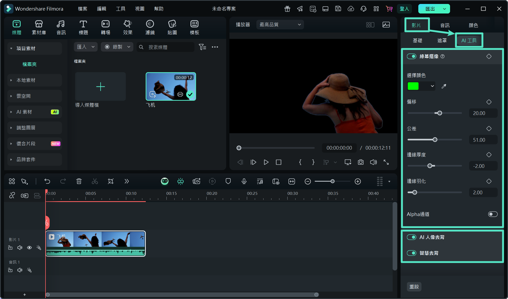Click the marker shield icon
Screen dimensions: 508x299
click(x=228, y=181)
